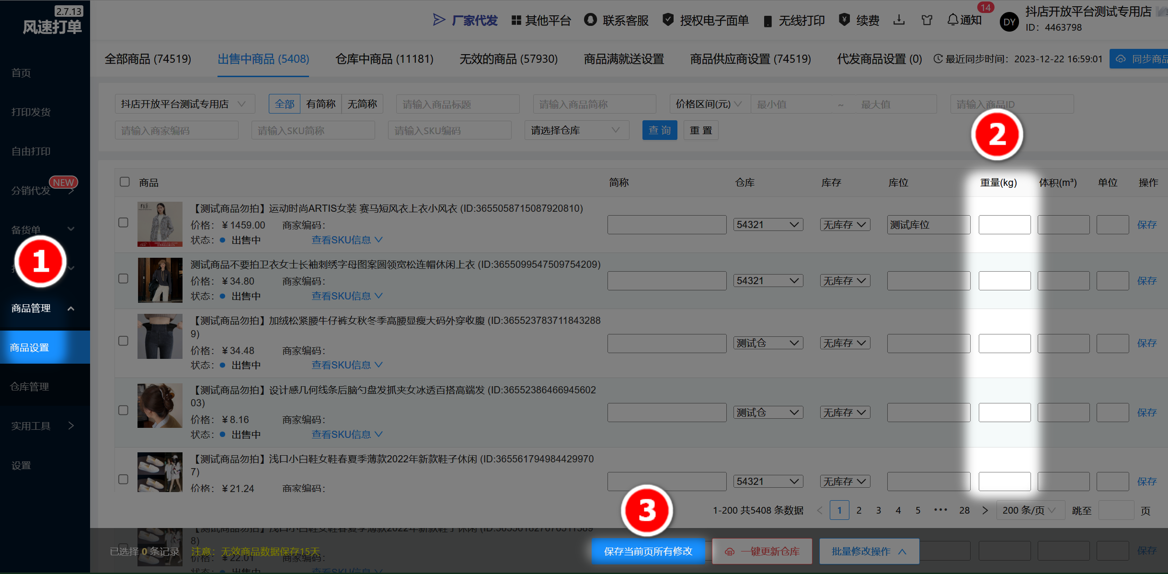Image resolution: width=1168 pixels, height=574 pixels.
Task: Filter by 有简称 option
Action: [x=321, y=104]
